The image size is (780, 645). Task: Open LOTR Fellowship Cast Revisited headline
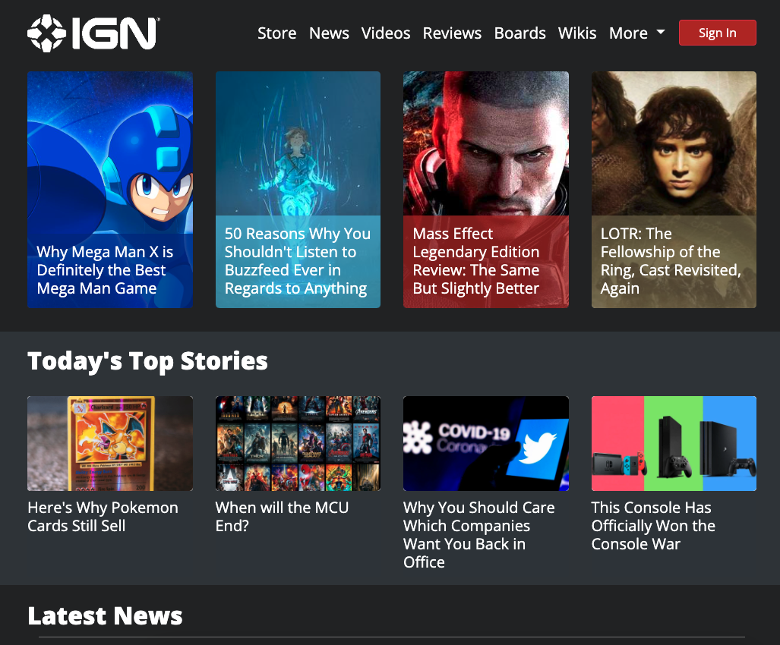coord(671,261)
